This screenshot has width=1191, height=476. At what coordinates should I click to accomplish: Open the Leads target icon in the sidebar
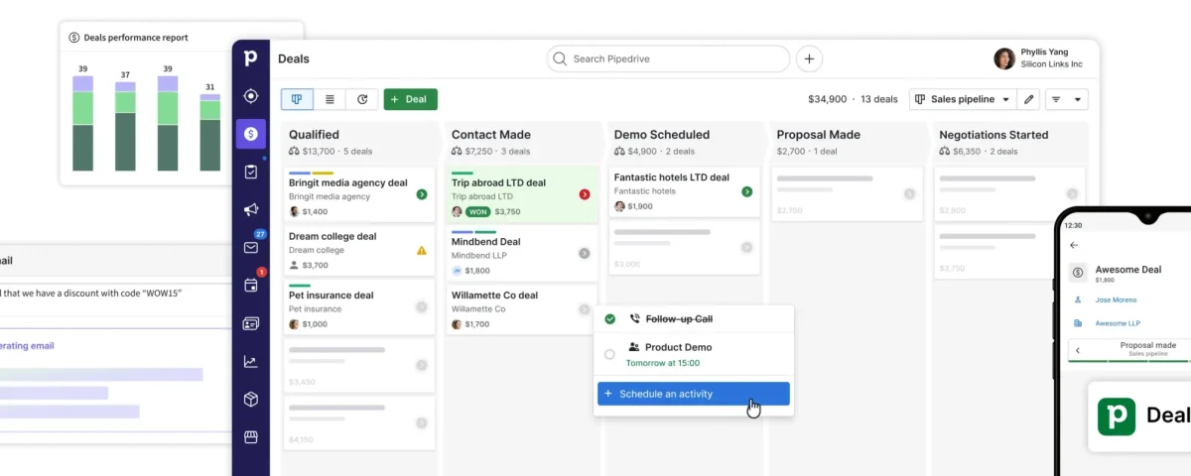(x=250, y=96)
